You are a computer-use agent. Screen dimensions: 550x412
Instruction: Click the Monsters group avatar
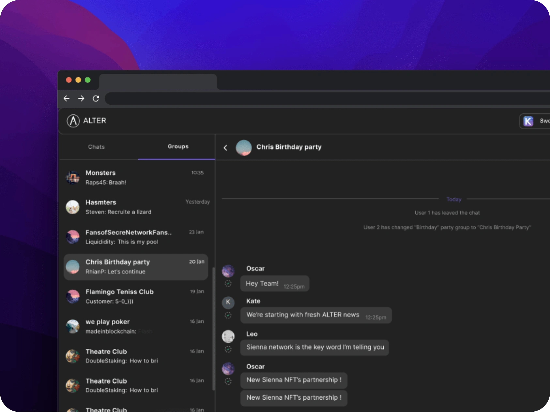click(x=73, y=178)
